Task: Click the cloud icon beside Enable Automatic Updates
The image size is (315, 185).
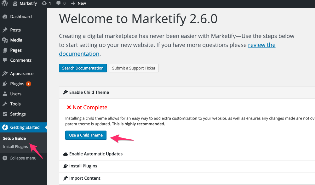Action: [66, 154]
